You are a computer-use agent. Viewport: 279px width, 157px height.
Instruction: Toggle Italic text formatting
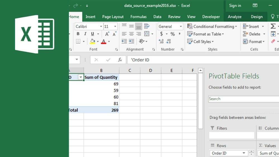(85, 34)
